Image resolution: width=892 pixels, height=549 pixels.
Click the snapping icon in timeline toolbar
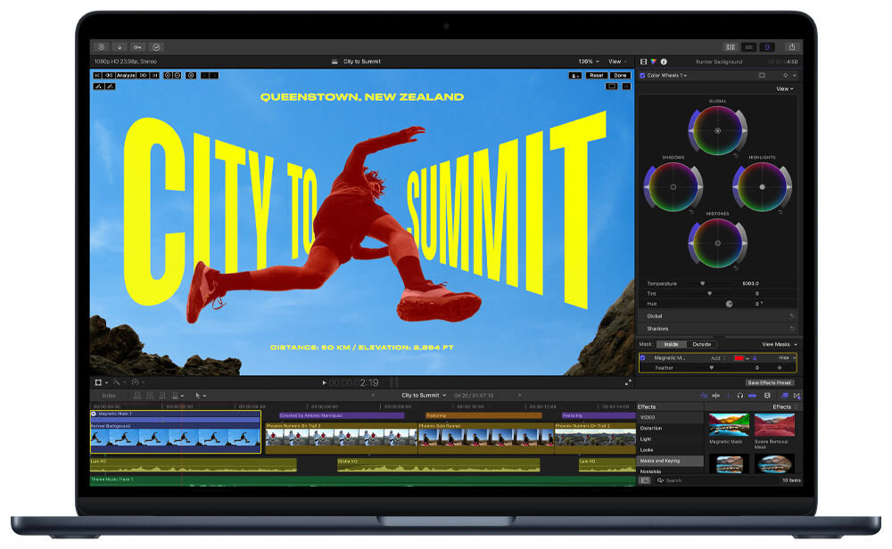pos(752,395)
